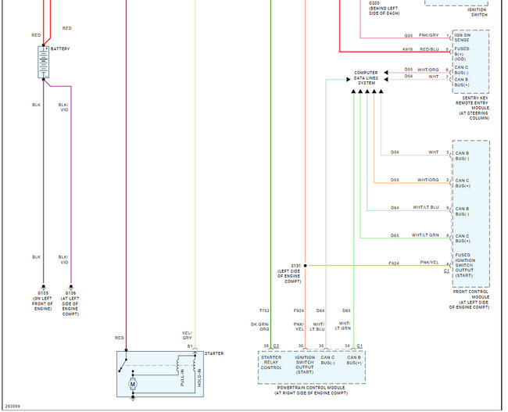Image resolution: width=508 pixels, height=412 pixels.
Task: Select the PNK/GRY wire color label
Action: click(428, 35)
